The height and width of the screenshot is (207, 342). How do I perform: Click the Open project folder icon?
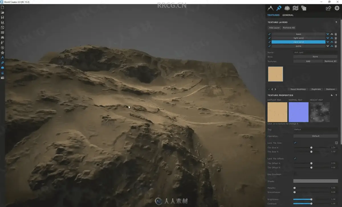click(x=2, y=13)
